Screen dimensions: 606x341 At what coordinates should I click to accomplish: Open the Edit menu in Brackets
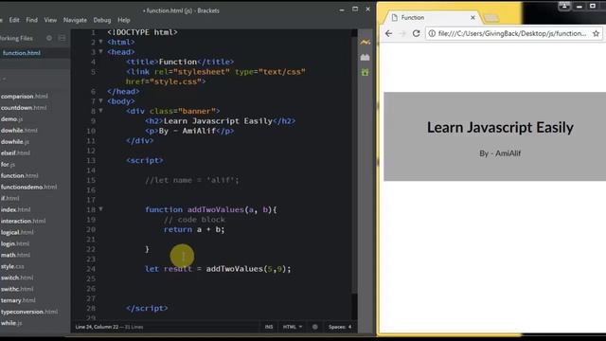pos(14,20)
